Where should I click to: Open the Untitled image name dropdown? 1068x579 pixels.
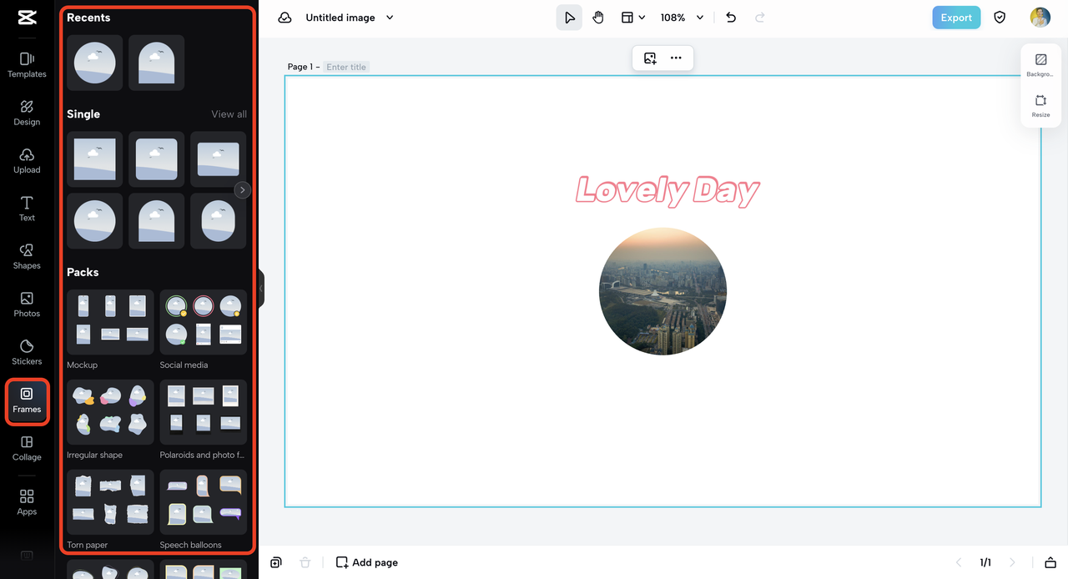tap(349, 18)
